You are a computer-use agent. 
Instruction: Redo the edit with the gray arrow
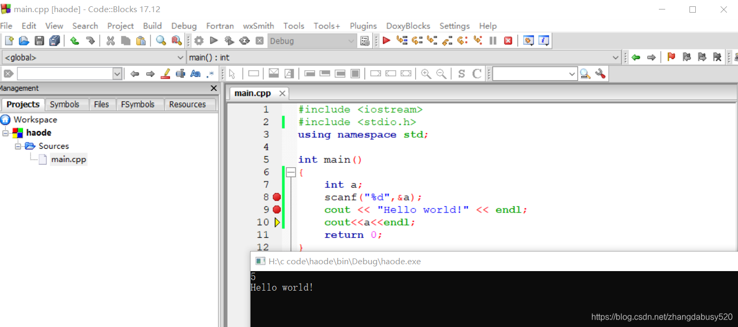pyautogui.click(x=90, y=41)
